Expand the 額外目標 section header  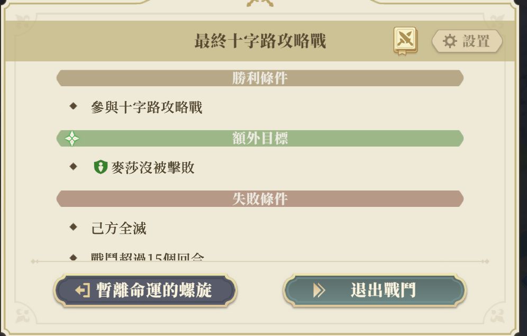point(259,139)
